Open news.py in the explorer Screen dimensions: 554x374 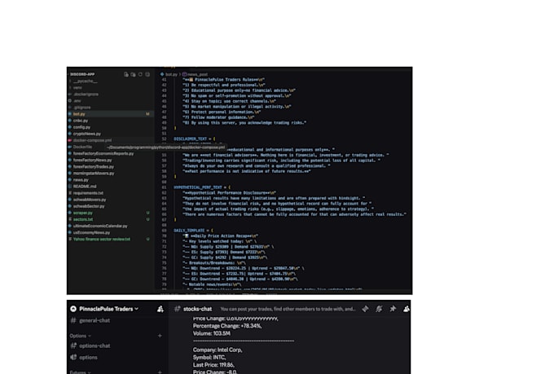(81, 180)
